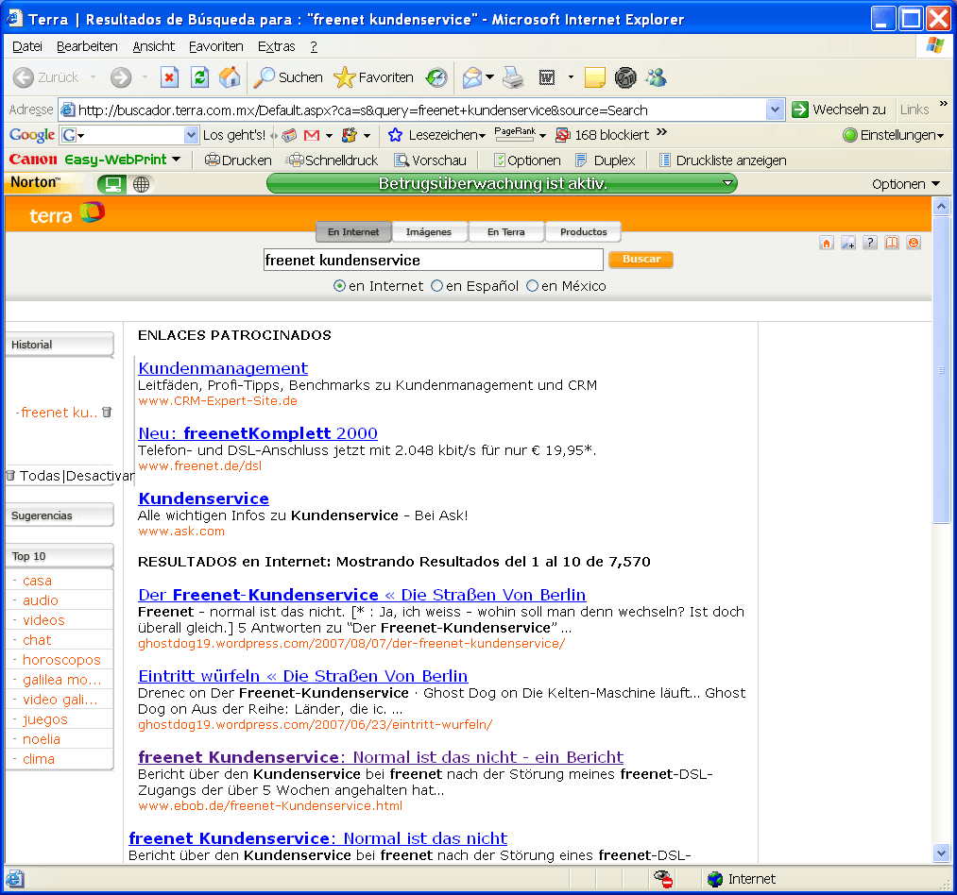The height and width of the screenshot is (895, 957).
Task: Expand the Betrugsüberwachung ist aktiv dropdown
Action: click(726, 183)
